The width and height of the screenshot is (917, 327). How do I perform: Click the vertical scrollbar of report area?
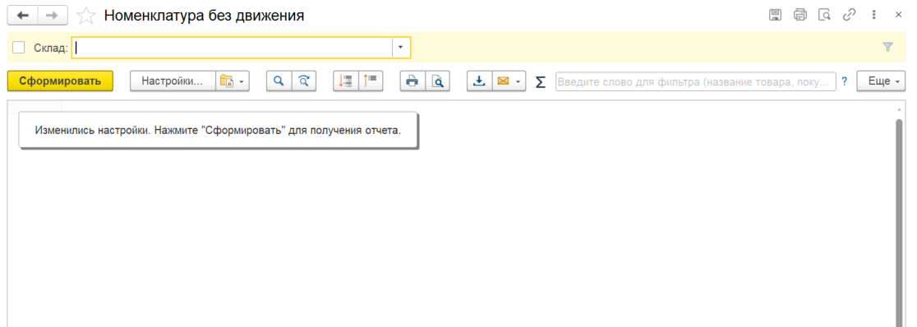pyautogui.click(x=900, y=223)
